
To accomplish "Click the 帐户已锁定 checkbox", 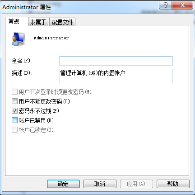I will (x=14, y=130).
